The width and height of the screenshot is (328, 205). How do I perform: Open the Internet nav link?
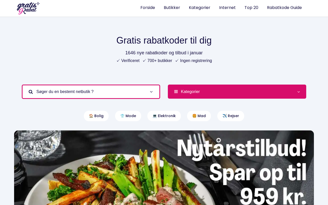[x=227, y=8]
